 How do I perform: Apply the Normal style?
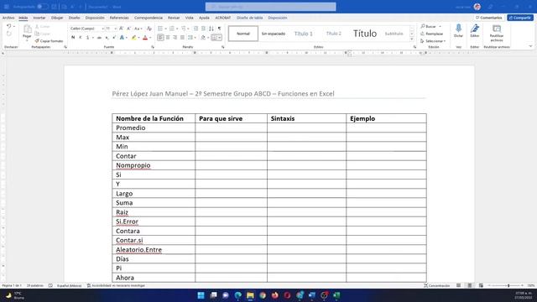pos(243,34)
